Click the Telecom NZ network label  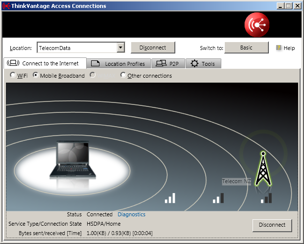(236, 182)
